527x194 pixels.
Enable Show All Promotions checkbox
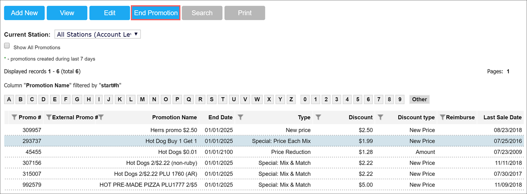point(7,46)
